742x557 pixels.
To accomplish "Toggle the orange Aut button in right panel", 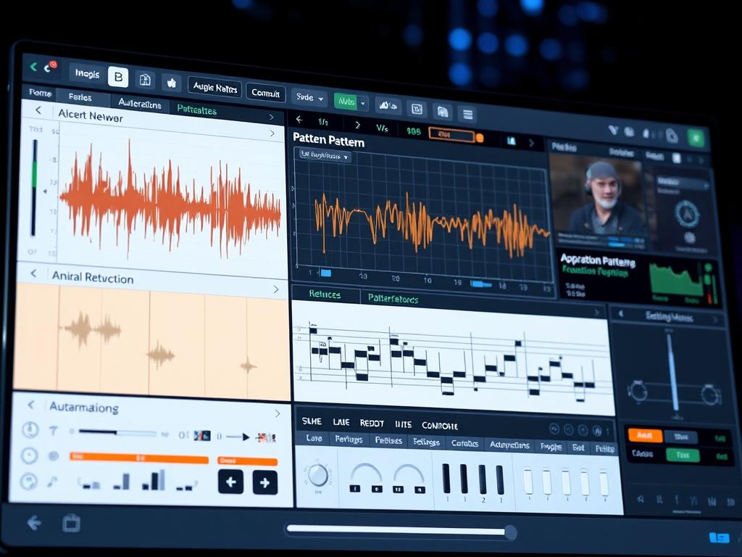I will click(x=645, y=435).
